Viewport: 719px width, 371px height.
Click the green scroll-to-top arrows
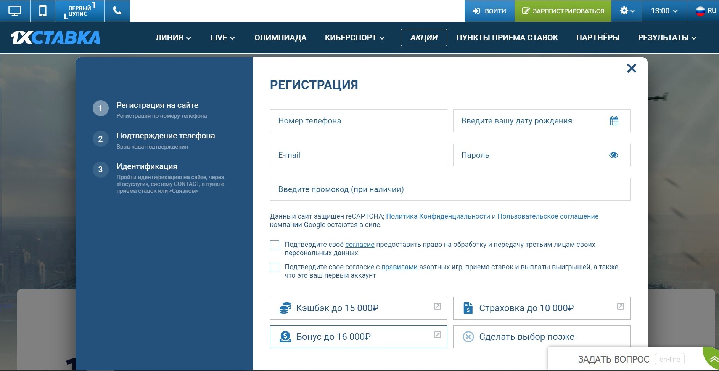click(x=713, y=359)
